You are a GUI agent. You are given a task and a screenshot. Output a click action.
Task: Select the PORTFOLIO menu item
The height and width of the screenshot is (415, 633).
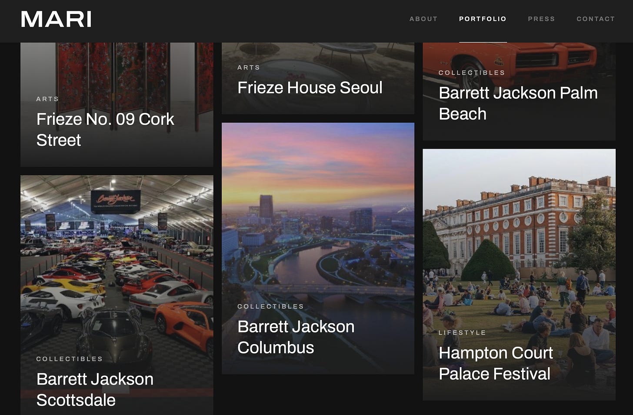coord(483,19)
